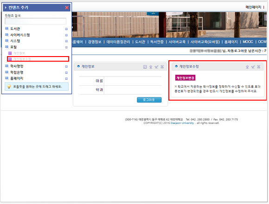The width and height of the screenshot is (269, 204).
Task: Click the 학과 row label
Action: coord(99,90)
